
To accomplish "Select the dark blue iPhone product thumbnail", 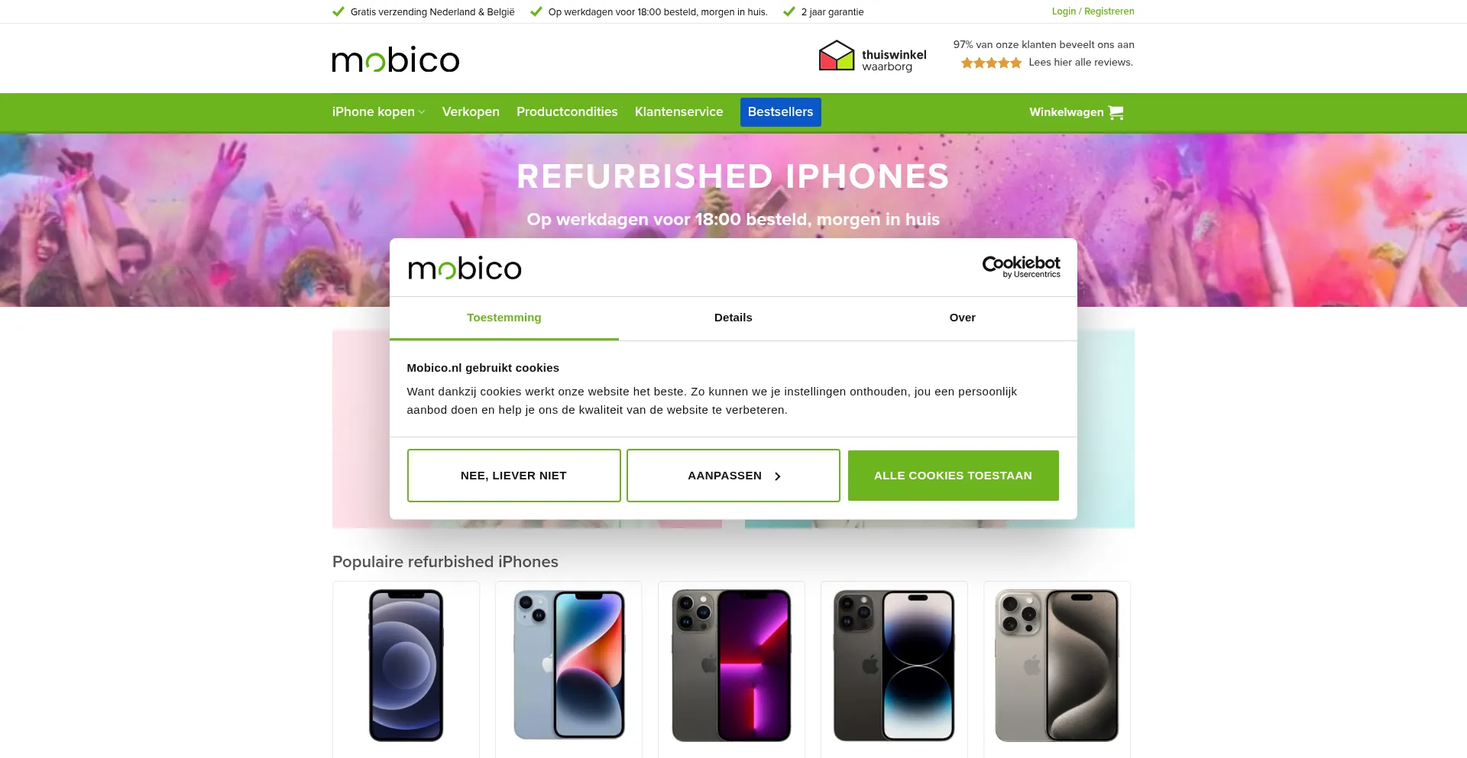I will pos(406,665).
